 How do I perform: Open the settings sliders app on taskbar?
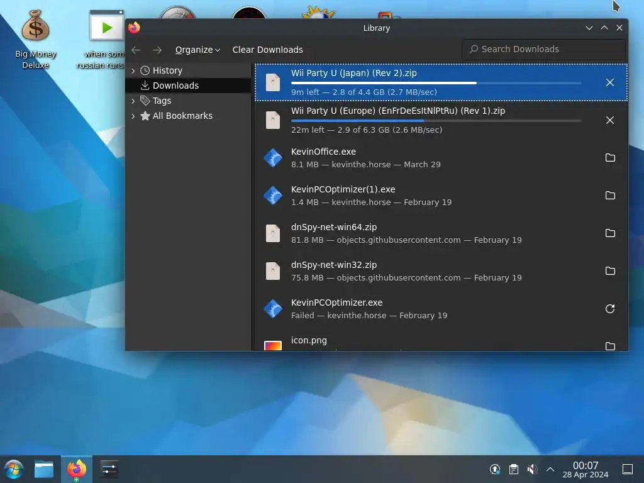pyautogui.click(x=109, y=469)
